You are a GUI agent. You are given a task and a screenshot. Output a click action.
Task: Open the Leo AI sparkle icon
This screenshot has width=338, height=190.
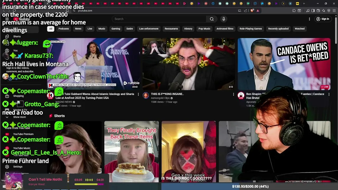click(323, 11)
